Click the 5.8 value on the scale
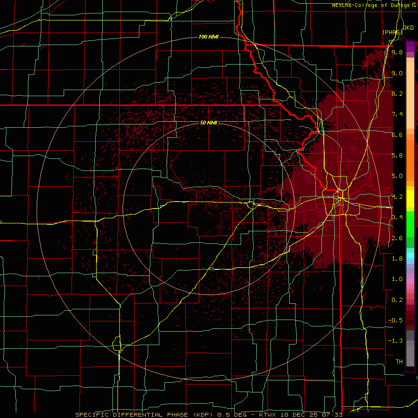The width and height of the screenshot is (418, 418). (x=397, y=156)
